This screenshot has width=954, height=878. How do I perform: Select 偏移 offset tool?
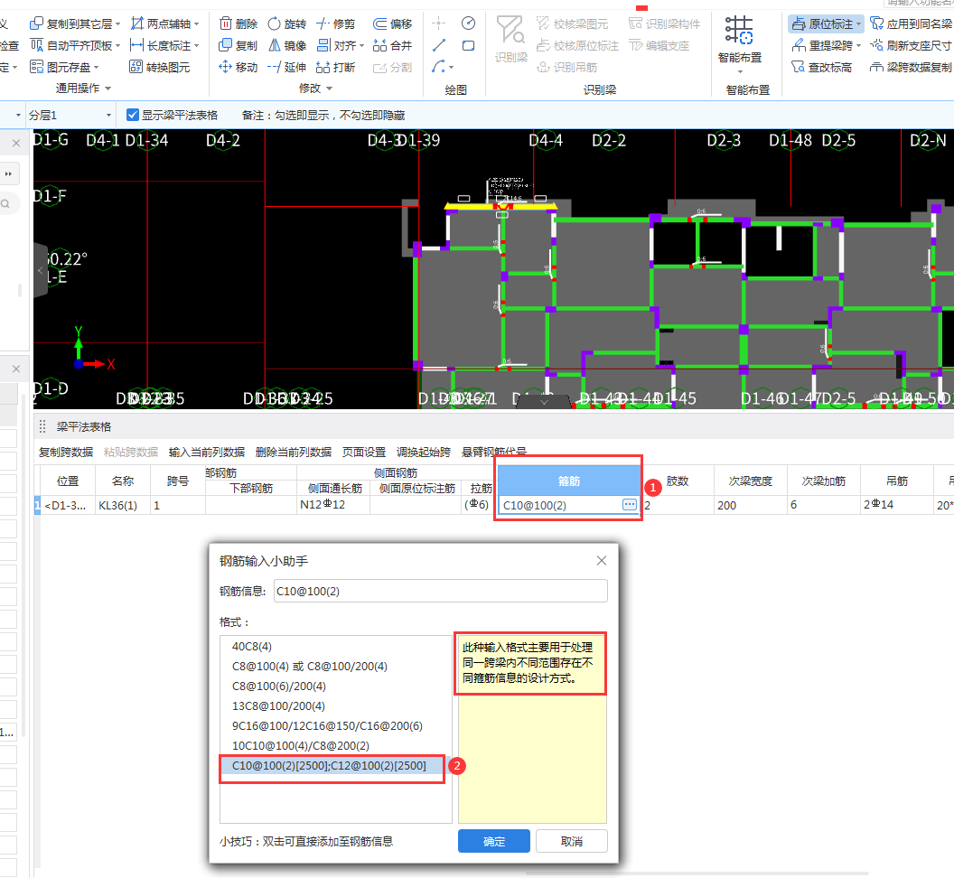click(392, 23)
